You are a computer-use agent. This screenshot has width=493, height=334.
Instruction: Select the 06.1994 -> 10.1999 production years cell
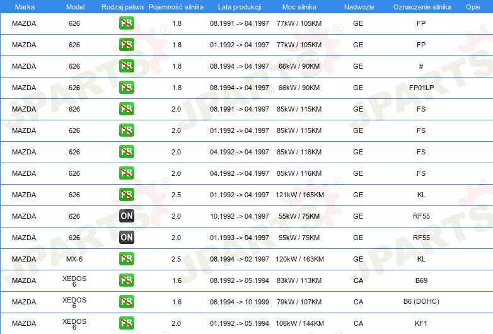pos(240,302)
